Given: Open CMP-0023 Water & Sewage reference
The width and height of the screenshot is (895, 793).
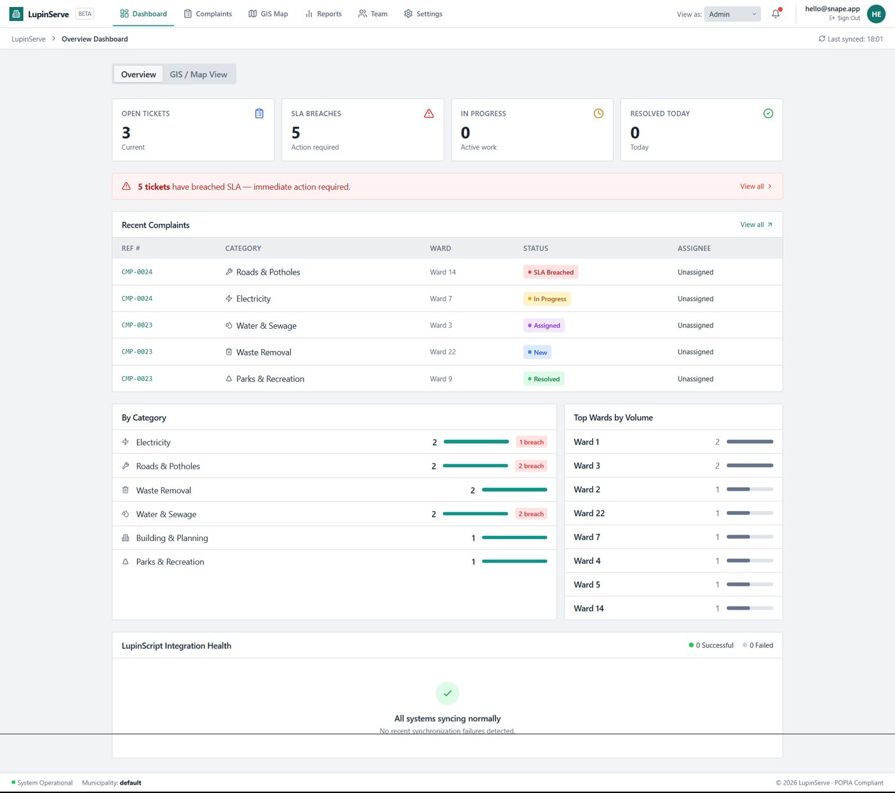Looking at the screenshot, I should pyautogui.click(x=137, y=325).
